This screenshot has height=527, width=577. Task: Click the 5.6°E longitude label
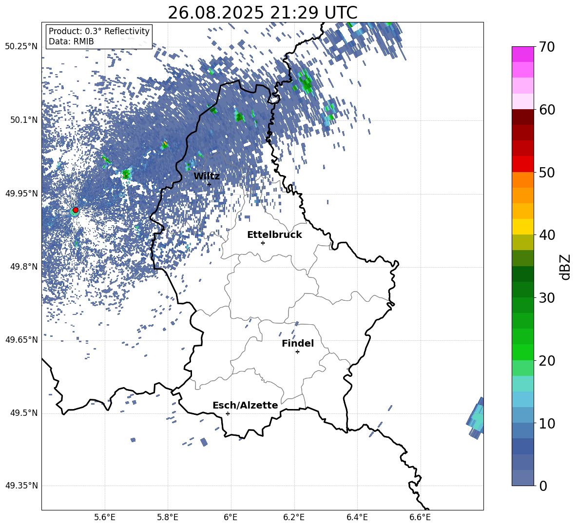tap(105, 517)
